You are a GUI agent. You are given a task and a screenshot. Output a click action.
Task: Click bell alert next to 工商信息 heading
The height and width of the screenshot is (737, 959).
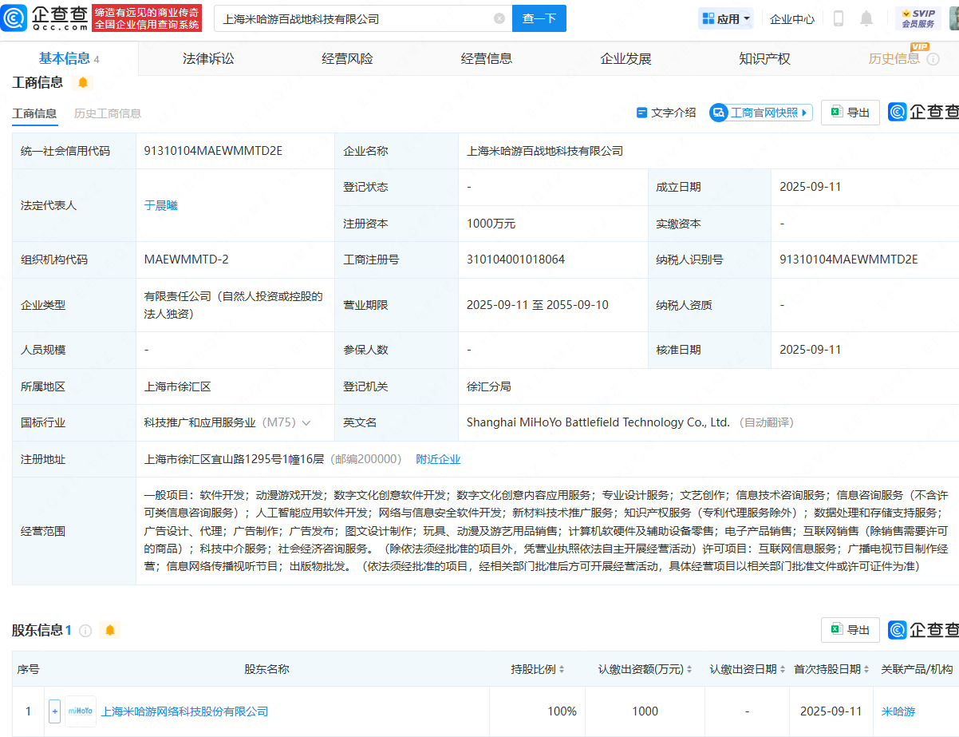click(x=83, y=82)
